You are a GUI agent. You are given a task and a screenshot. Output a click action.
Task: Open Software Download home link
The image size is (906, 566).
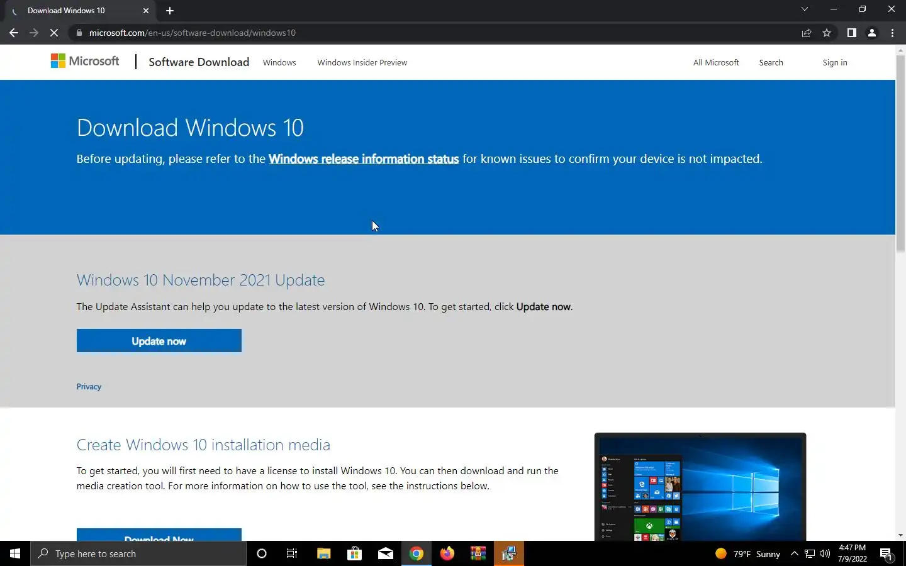point(199,62)
